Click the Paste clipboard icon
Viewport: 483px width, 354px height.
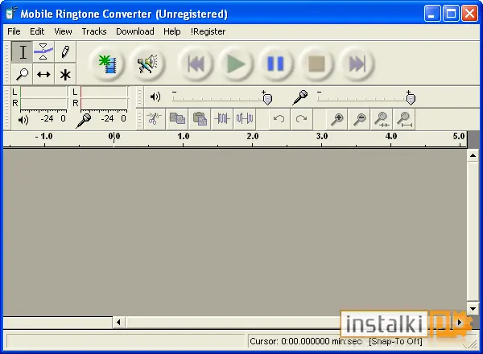point(200,118)
